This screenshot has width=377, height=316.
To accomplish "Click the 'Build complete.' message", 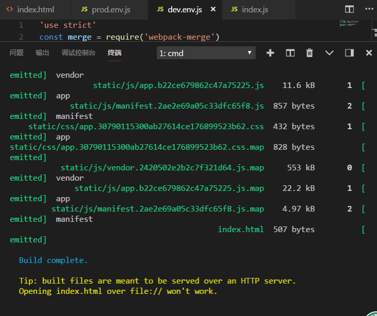I will 53,260.
